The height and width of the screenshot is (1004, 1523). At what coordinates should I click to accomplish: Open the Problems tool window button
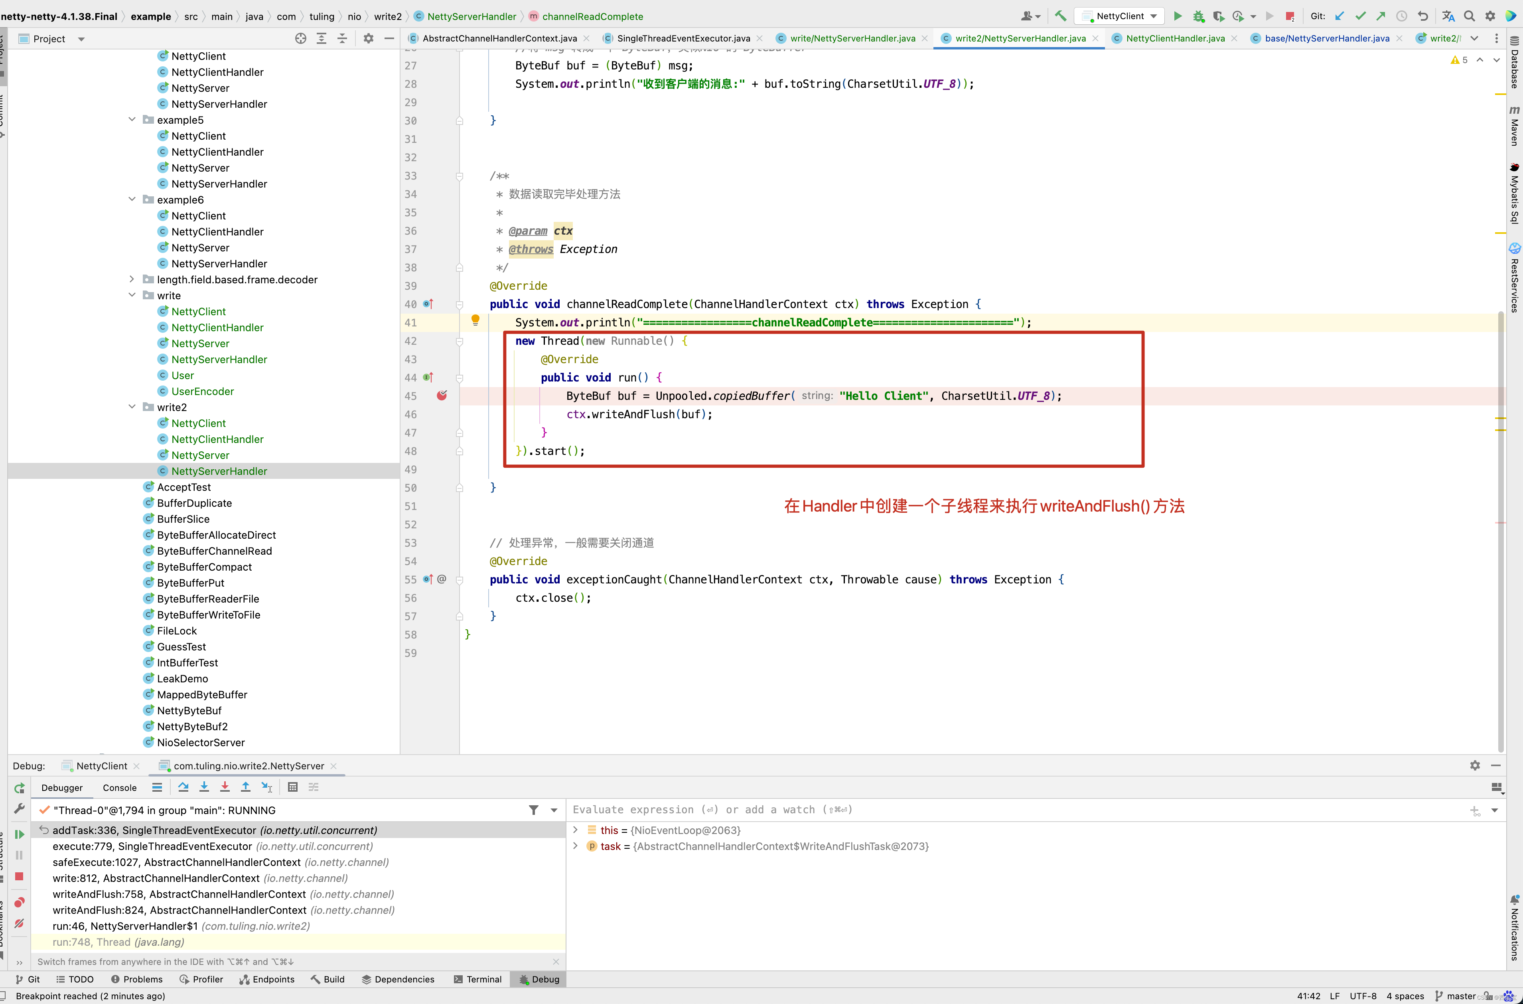pos(137,979)
